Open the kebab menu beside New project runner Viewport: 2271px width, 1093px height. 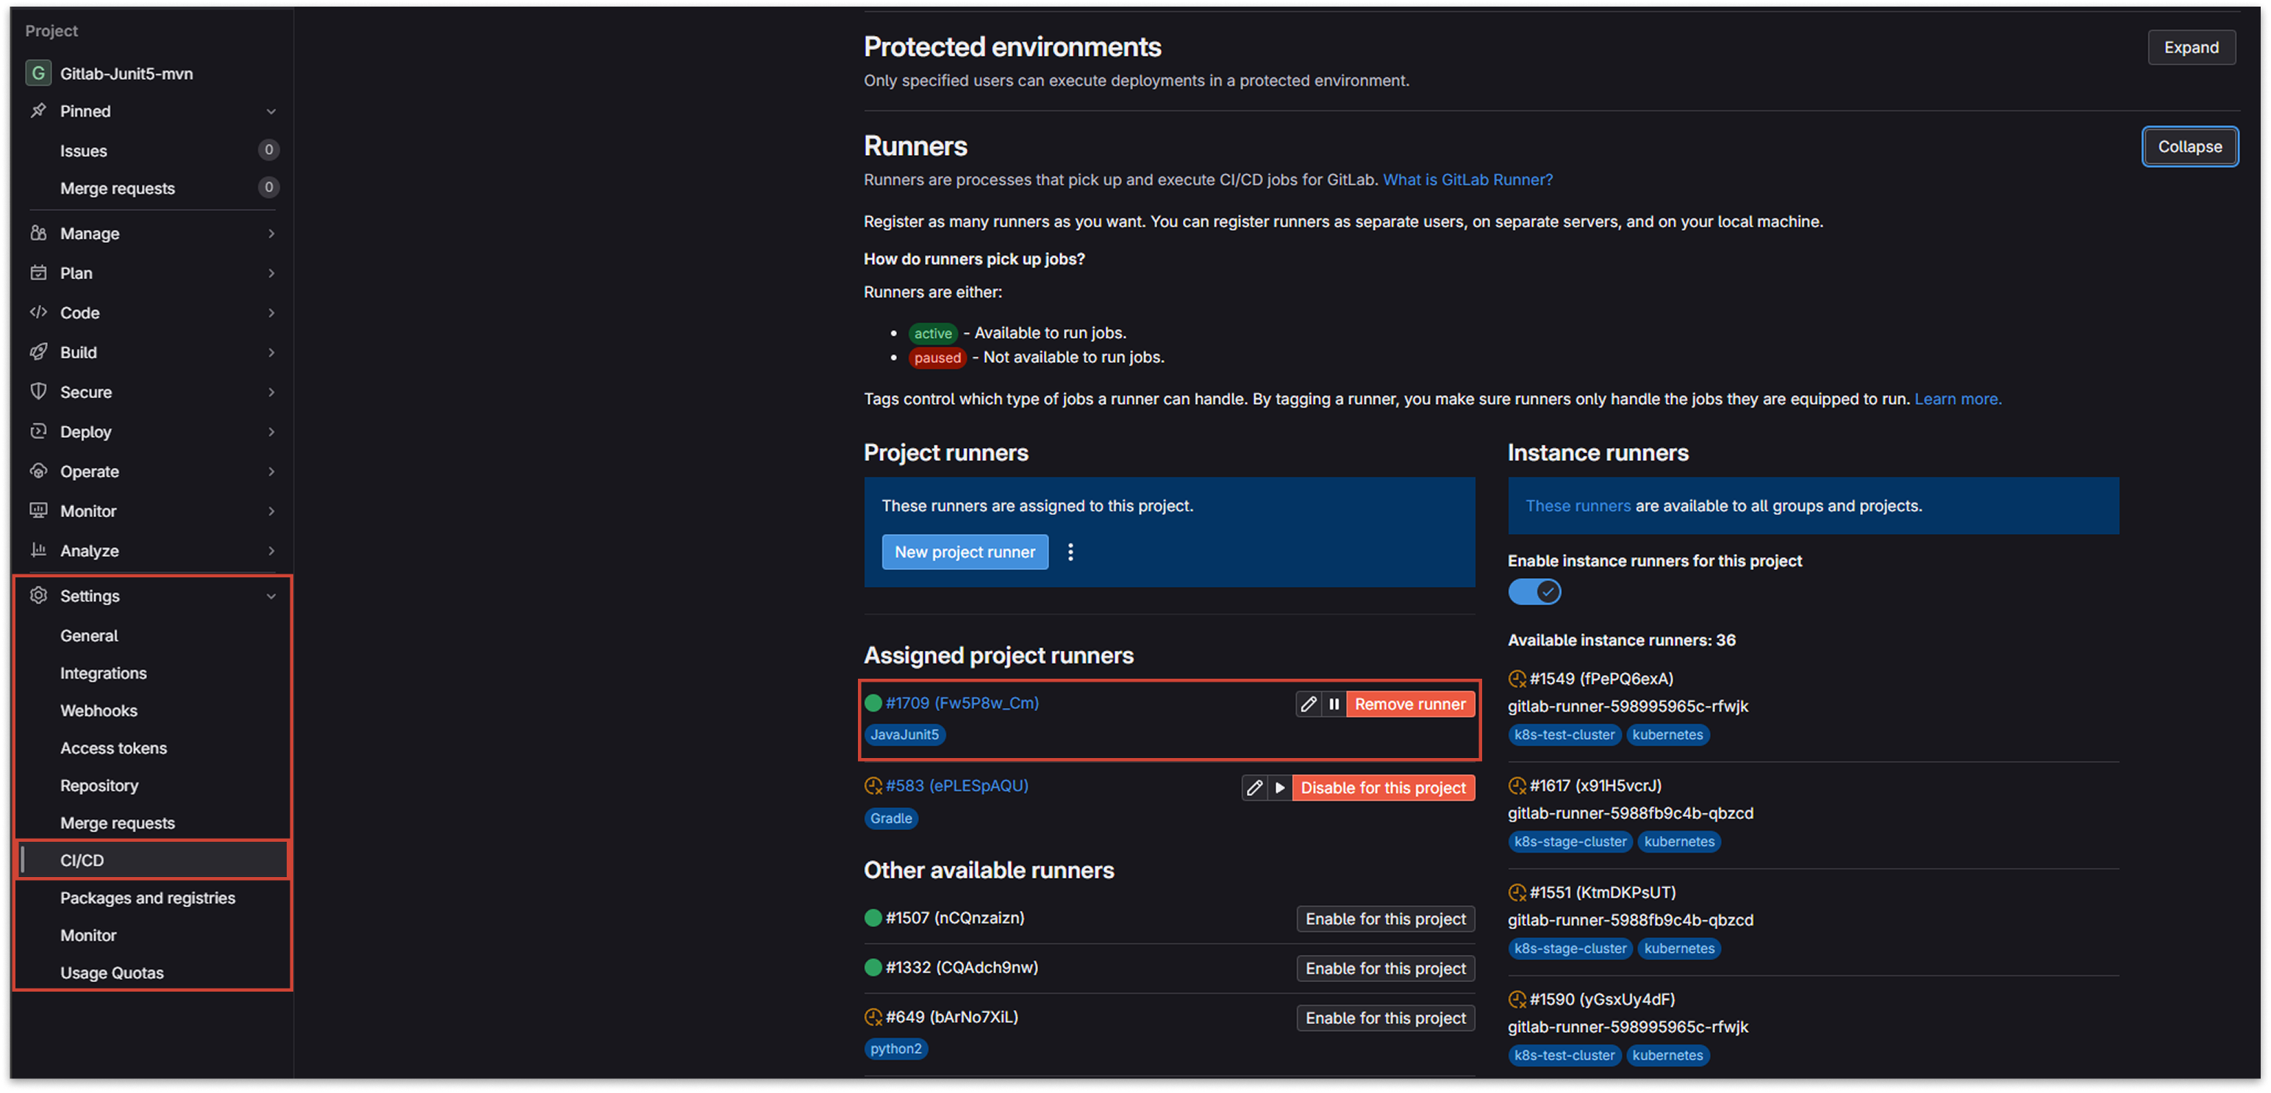tap(1070, 552)
